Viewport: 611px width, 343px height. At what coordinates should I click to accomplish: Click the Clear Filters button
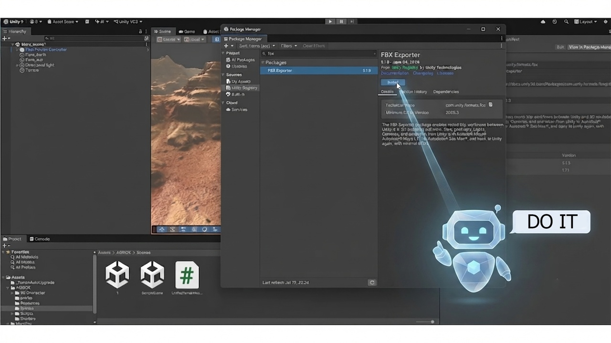[314, 46]
